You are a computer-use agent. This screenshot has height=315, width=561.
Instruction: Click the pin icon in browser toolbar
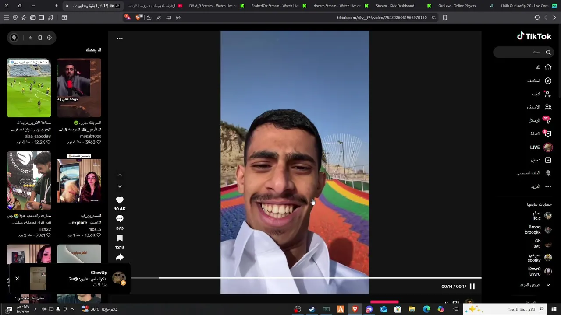pyautogui.click(x=24, y=17)
